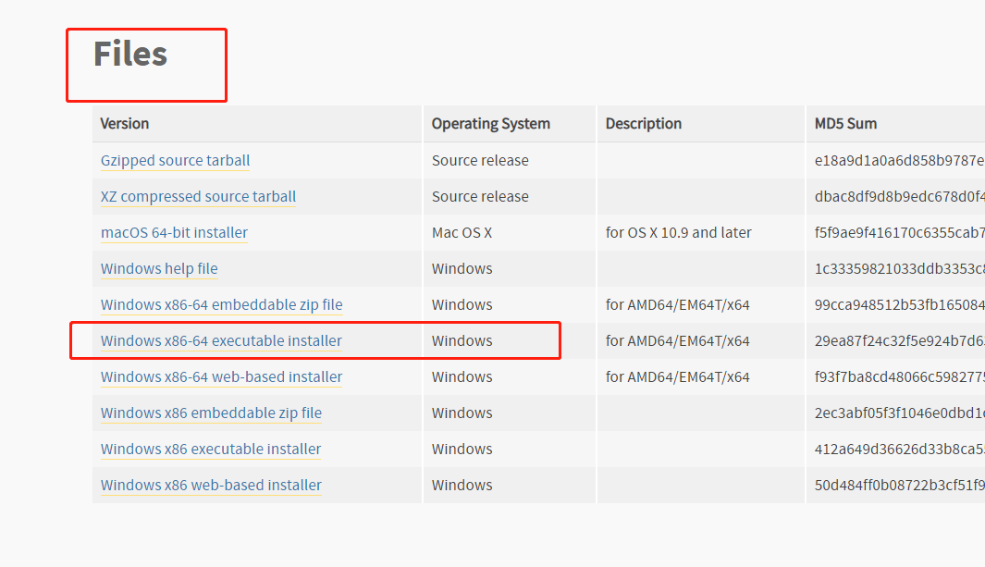Select MD5 sum starting with 99cca948512b
Viewport: 985px width, 567px height.
(900, 304)
